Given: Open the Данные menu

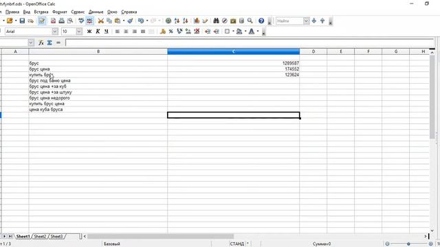Looking at the screenshot, I should [96, 12].
